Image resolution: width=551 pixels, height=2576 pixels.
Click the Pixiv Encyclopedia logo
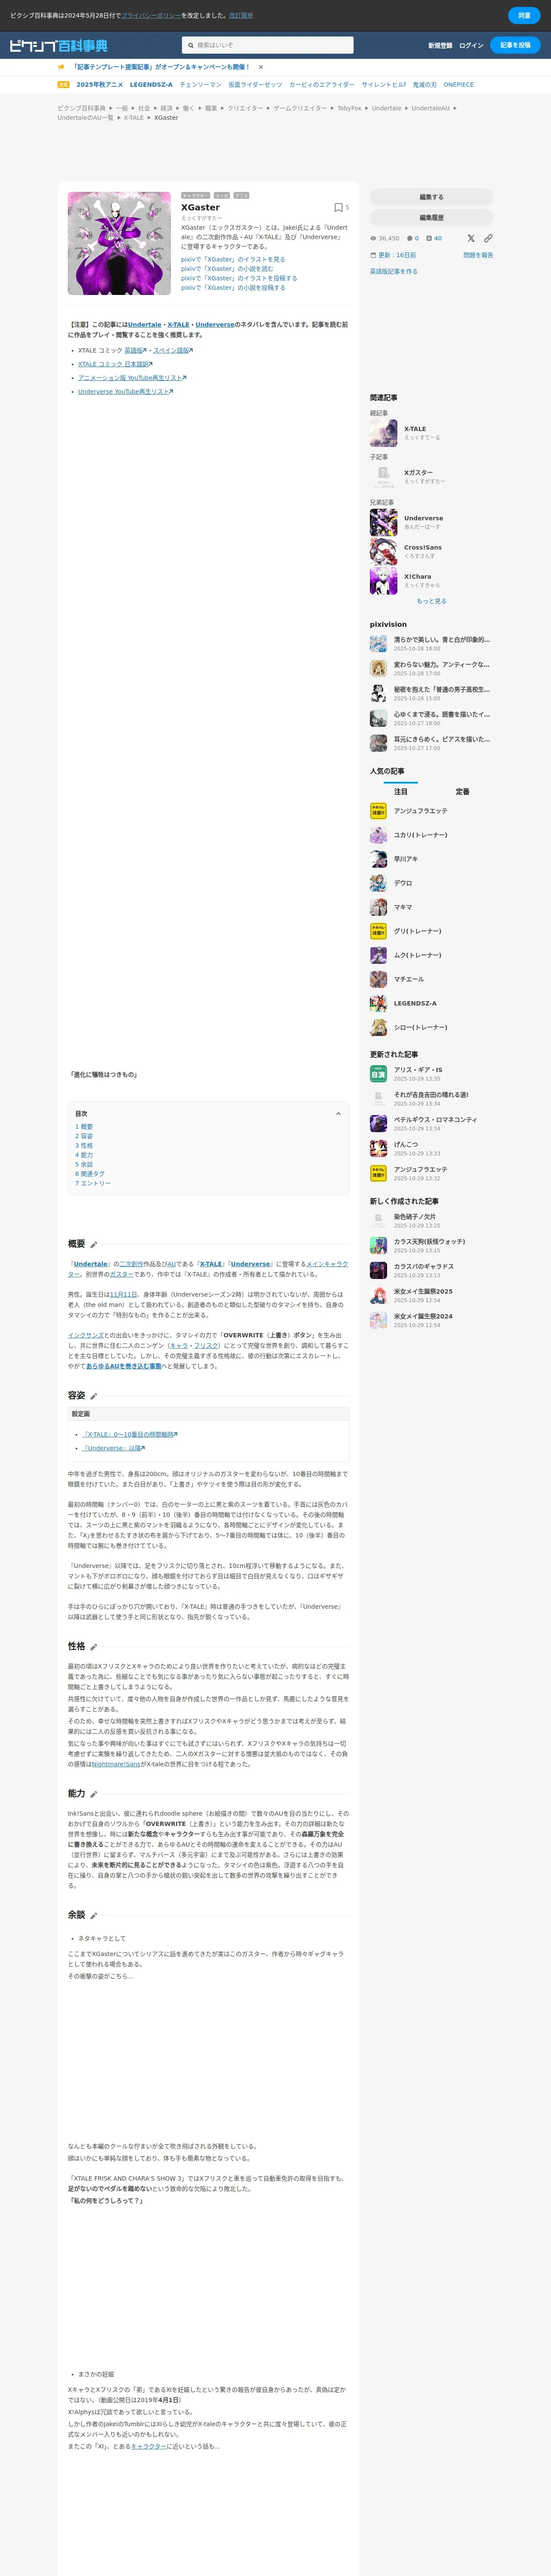click(x=58, y=46)
